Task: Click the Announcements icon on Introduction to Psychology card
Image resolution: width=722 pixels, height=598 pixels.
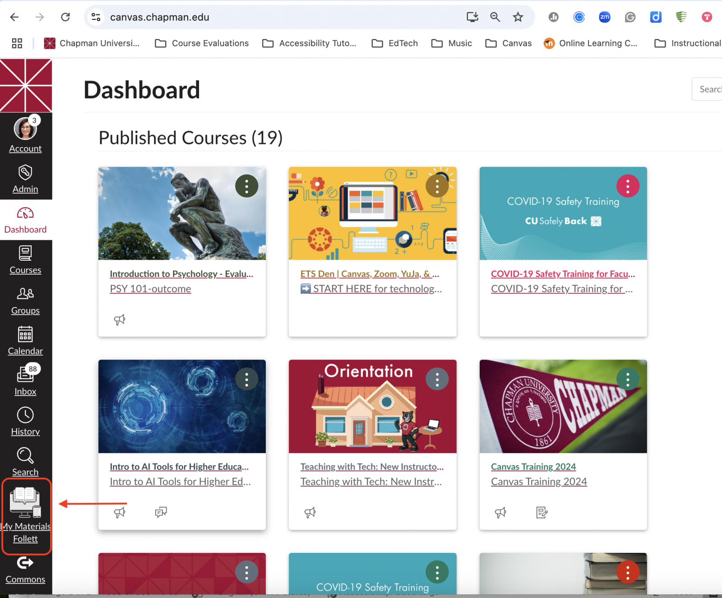Action: click(x=120, y=320)
